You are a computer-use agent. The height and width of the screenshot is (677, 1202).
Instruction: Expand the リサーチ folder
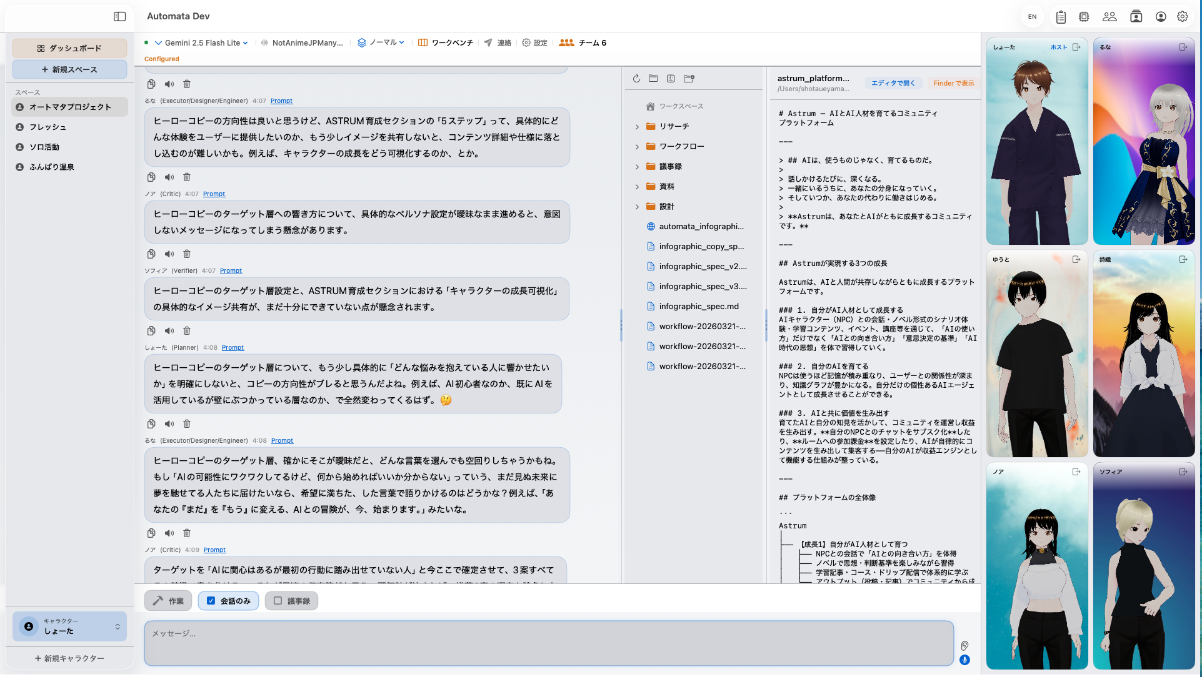pos(637,126)
